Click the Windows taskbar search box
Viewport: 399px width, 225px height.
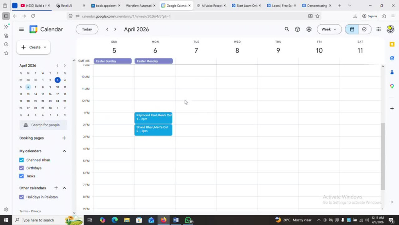point(47,220)
